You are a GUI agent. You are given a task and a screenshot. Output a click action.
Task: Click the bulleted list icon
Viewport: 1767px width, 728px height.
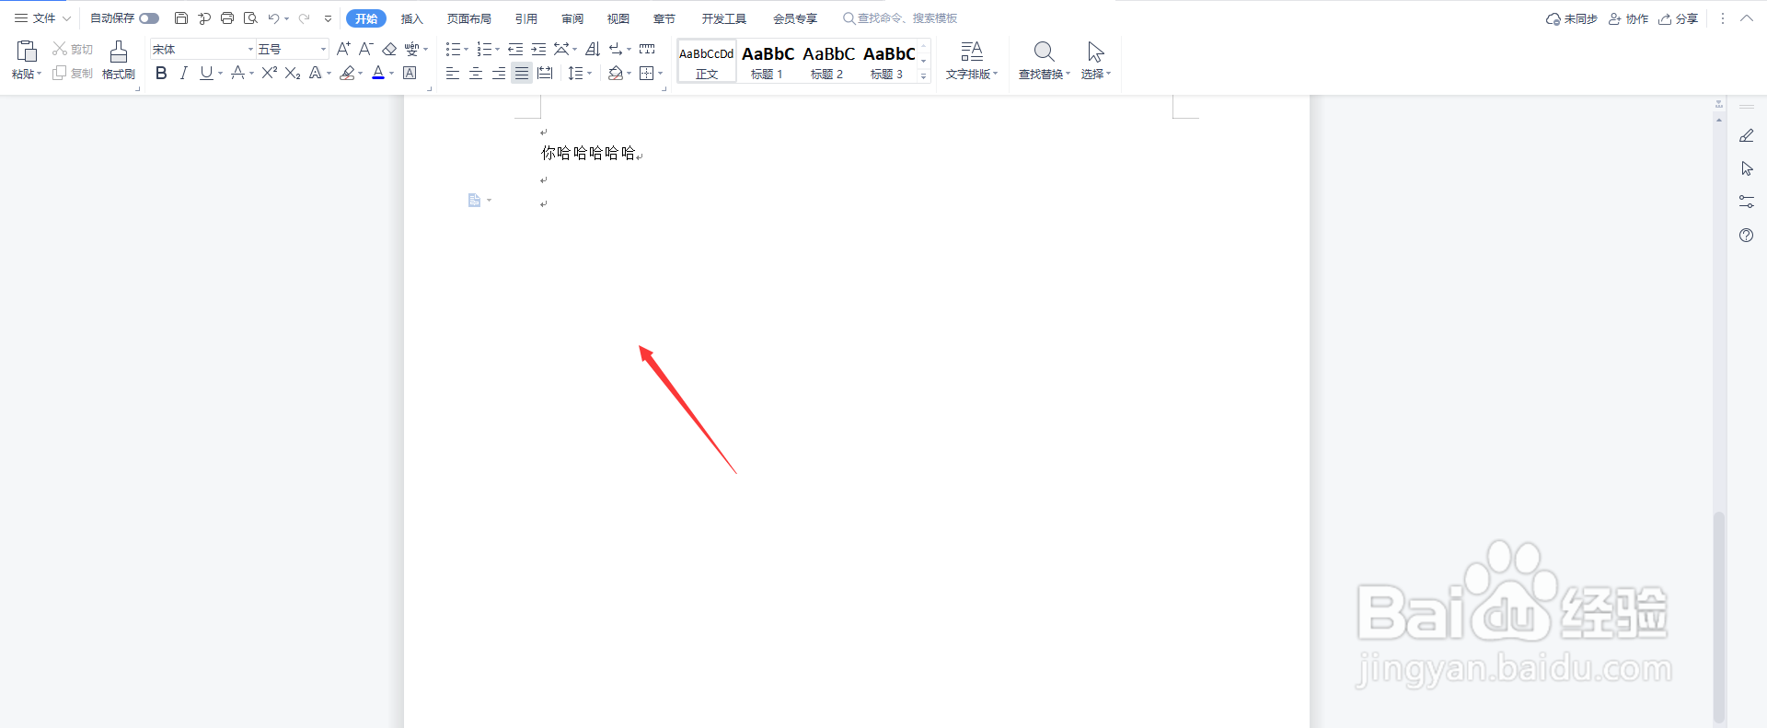[x=453, y=49]
